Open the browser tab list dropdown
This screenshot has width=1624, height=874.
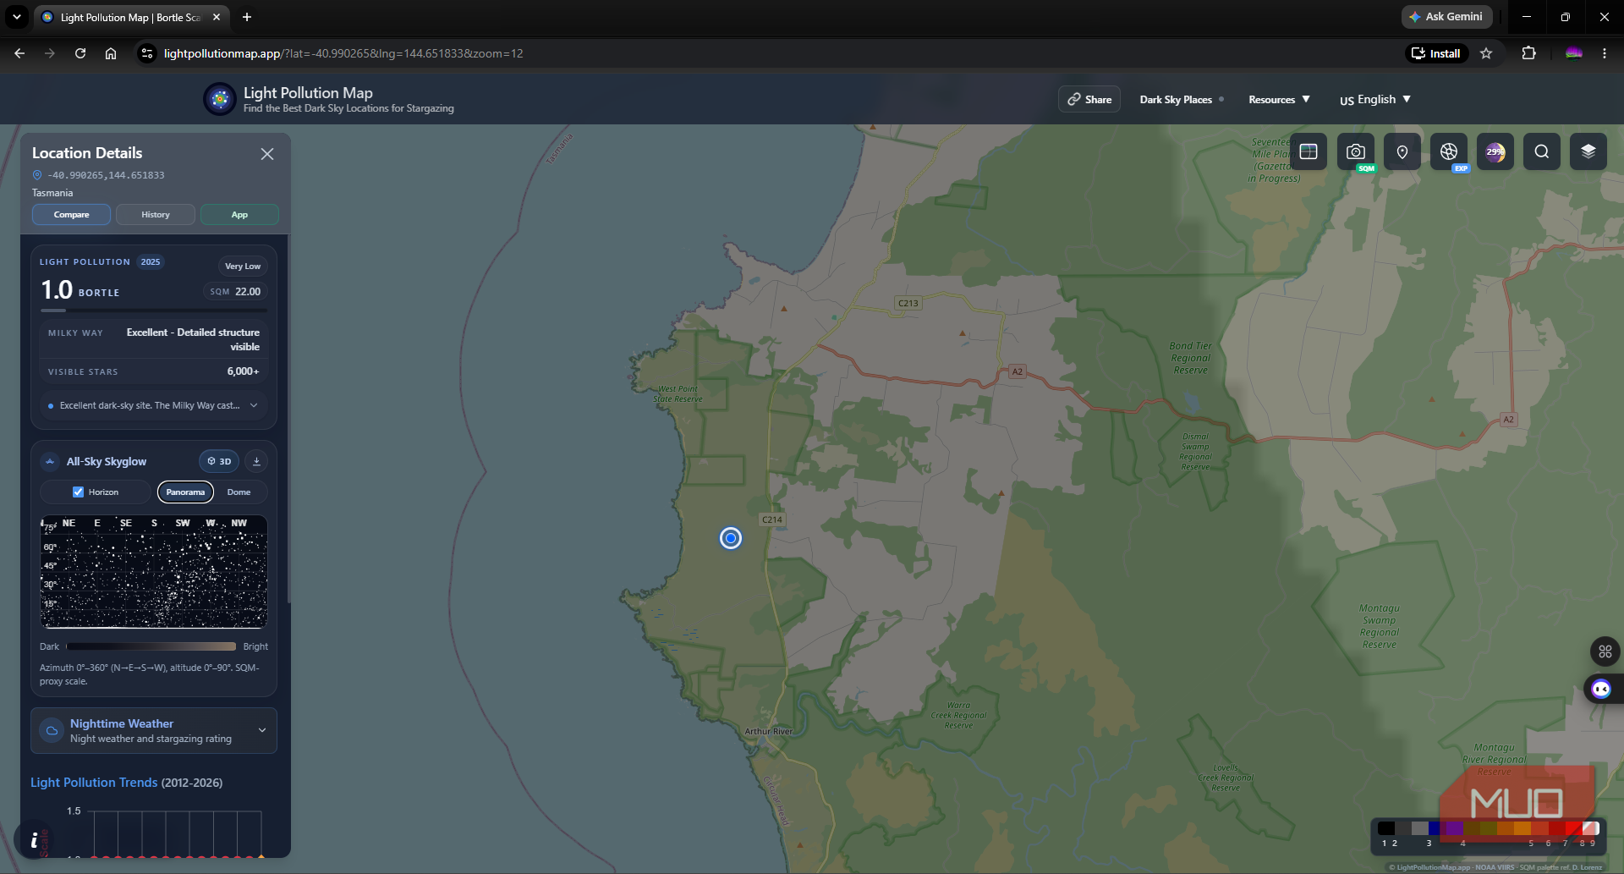(16, 17)
